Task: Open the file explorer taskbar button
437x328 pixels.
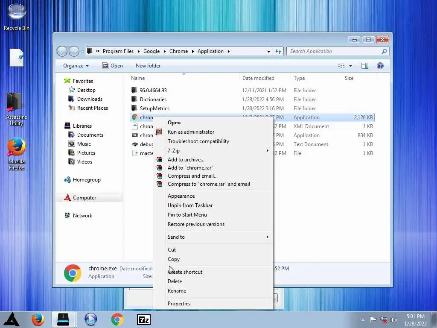Action: coord(63,319)
